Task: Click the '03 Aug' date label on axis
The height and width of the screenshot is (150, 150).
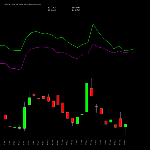Action: [48, 143]
